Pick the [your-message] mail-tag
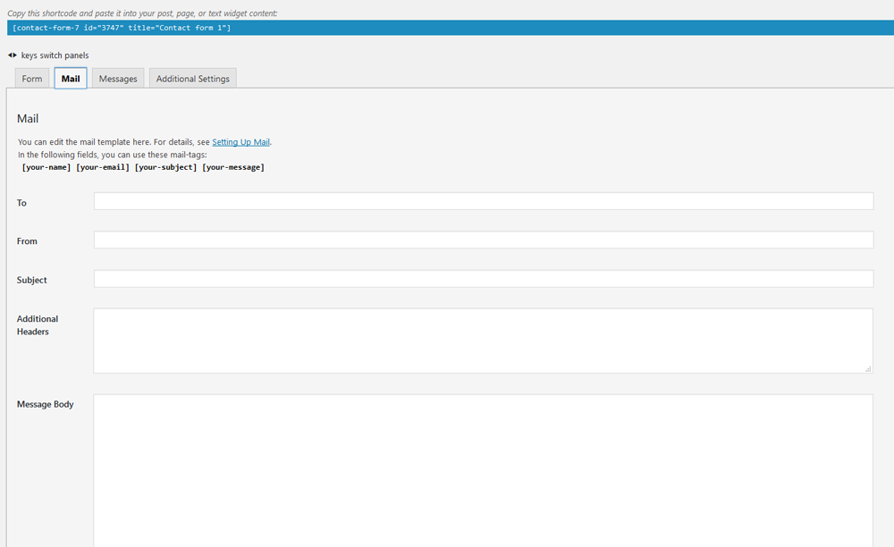 pyautogui.click(x=233, y=167)
